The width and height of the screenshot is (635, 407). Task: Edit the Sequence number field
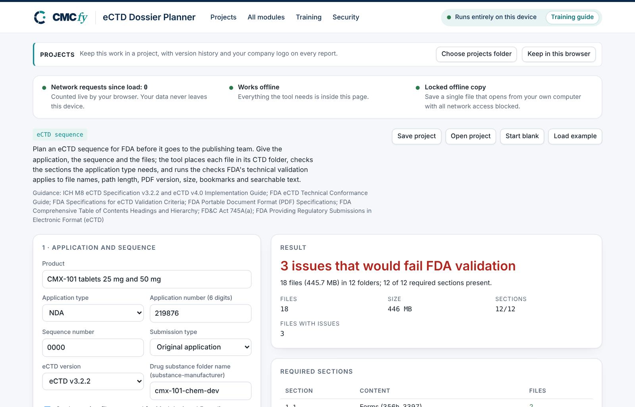(x=93, y=347)
